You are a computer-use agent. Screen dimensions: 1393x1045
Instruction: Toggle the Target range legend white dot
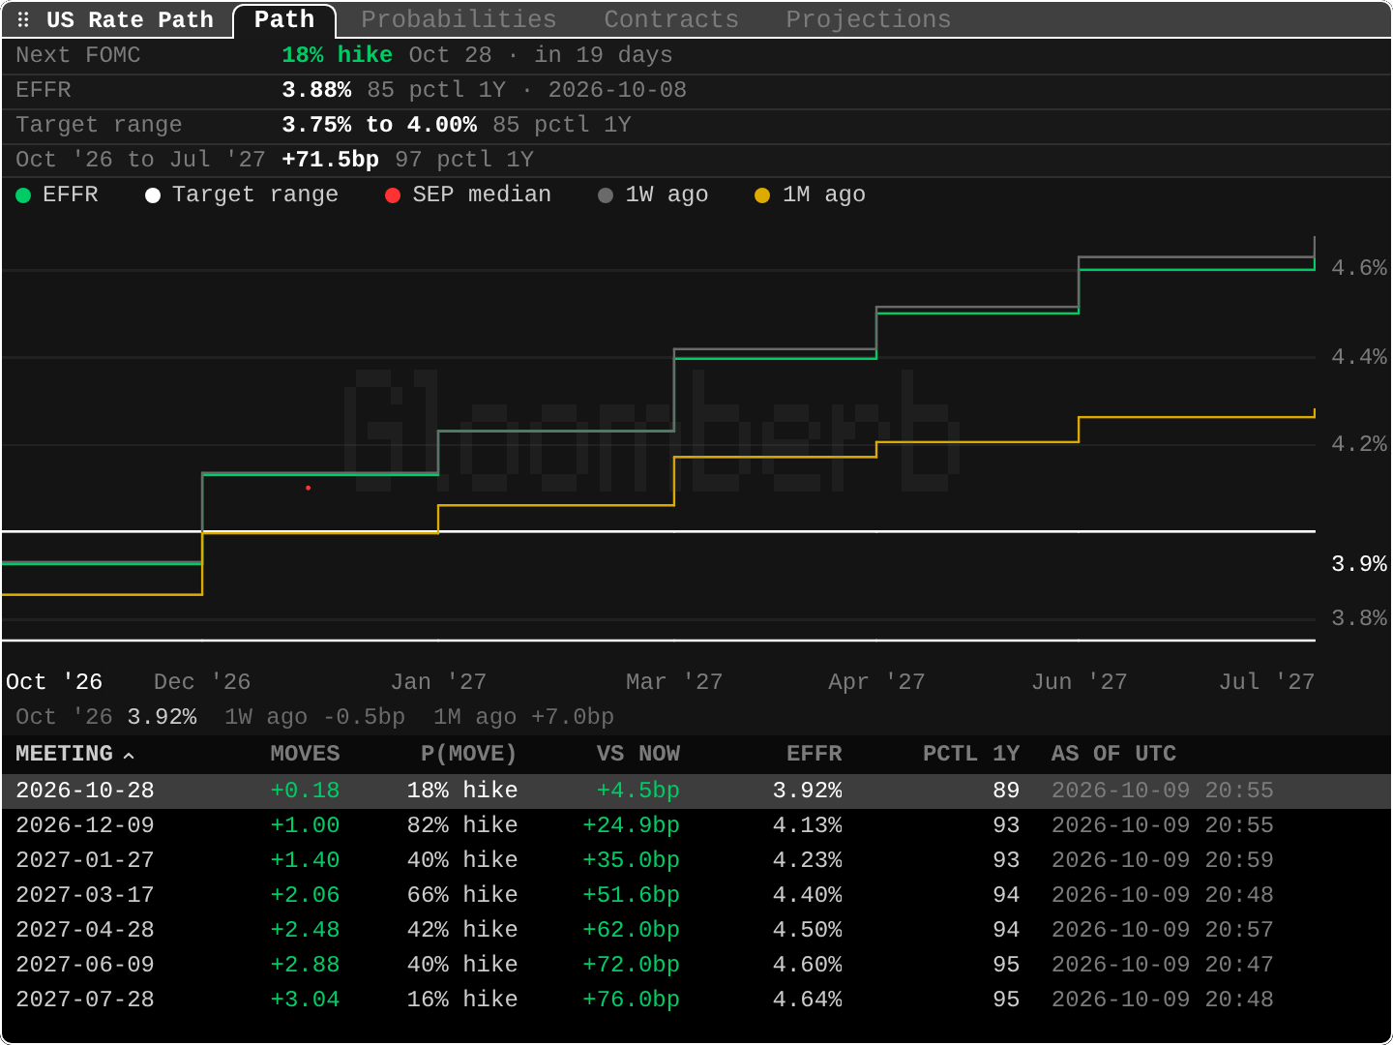[153, 195]
